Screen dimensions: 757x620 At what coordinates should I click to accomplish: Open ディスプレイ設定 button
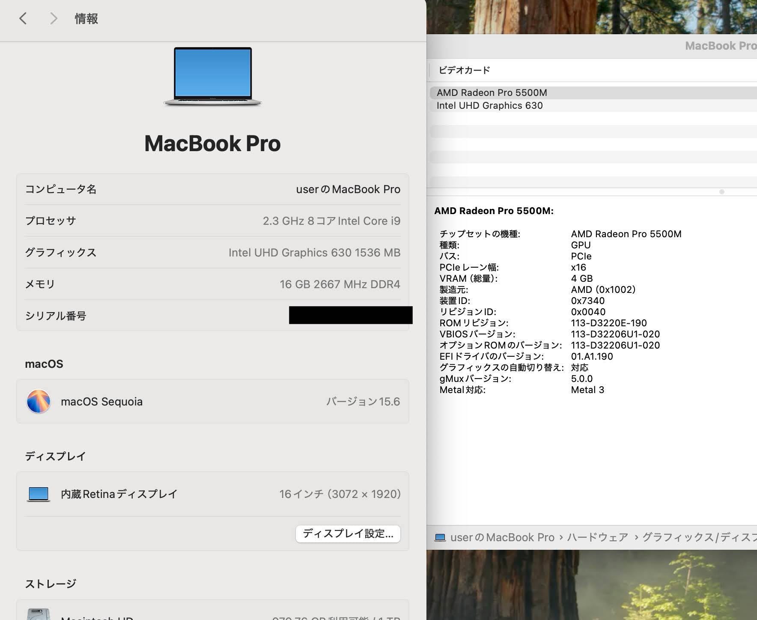(348, 534)
